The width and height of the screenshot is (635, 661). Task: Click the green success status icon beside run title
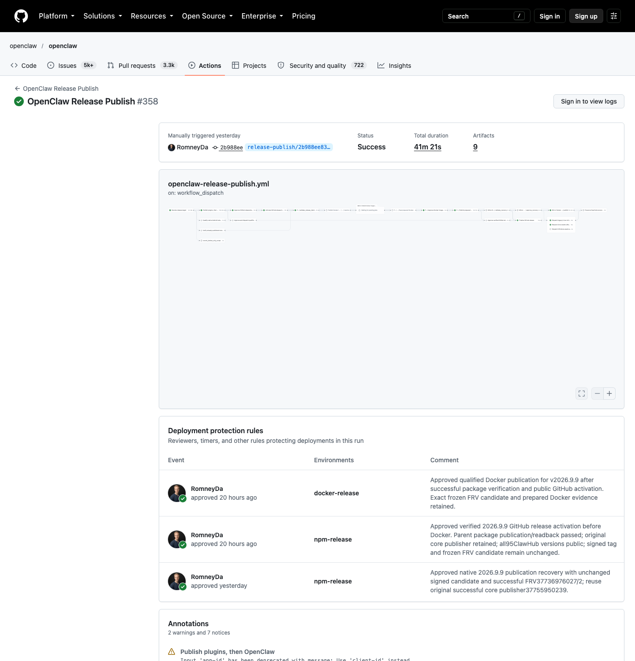point(19,101)
